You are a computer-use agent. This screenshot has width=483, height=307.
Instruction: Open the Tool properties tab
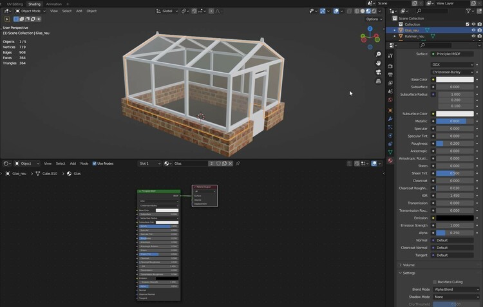(x=390, y=56)
